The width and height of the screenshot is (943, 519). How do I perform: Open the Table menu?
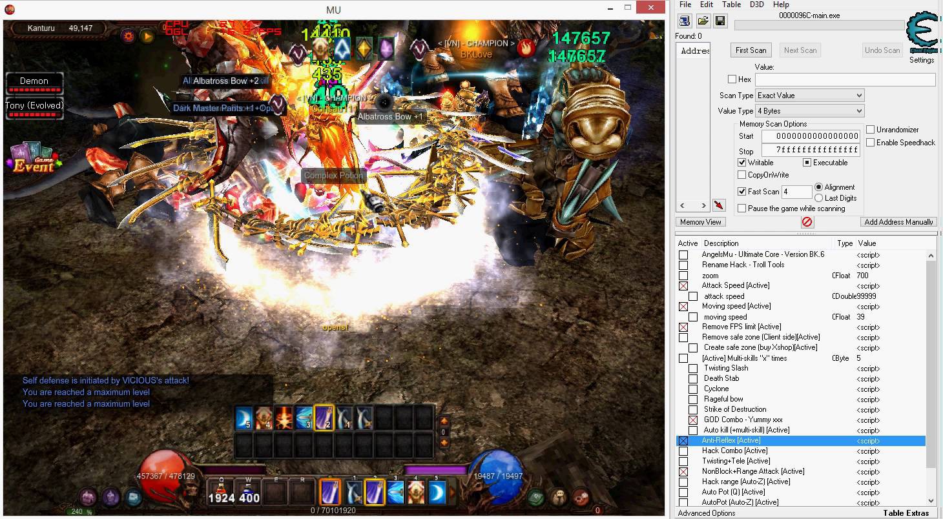[x=731, y=5]
